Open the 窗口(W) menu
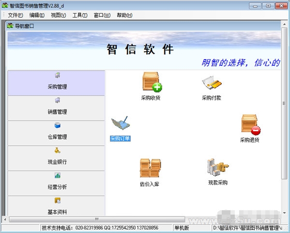 pos(102,15)
